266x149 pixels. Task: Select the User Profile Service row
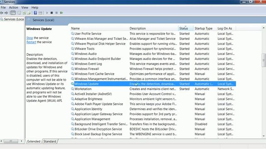click(153, 34)
